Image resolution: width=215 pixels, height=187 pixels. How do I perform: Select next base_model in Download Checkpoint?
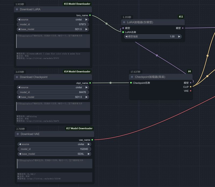point(87,97)
